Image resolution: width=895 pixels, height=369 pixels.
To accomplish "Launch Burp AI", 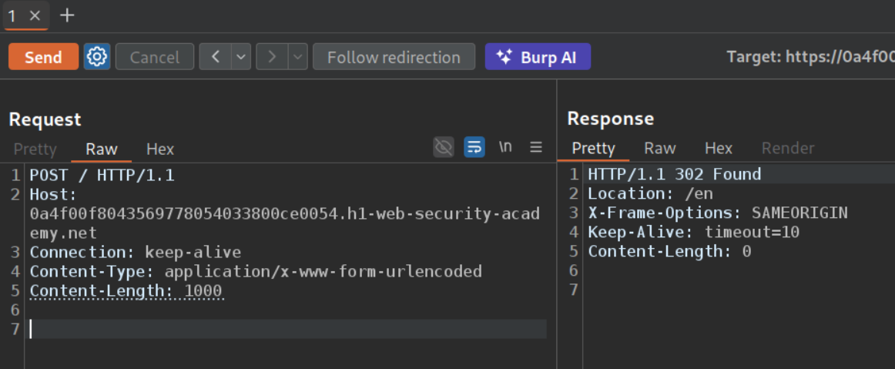I will [538, 57].
